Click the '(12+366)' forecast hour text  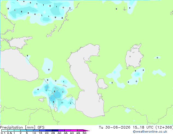pyautogui.click(x=164, y=127)
